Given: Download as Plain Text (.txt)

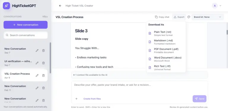Looking at the screenshot, I should click(x=166, y=34).
